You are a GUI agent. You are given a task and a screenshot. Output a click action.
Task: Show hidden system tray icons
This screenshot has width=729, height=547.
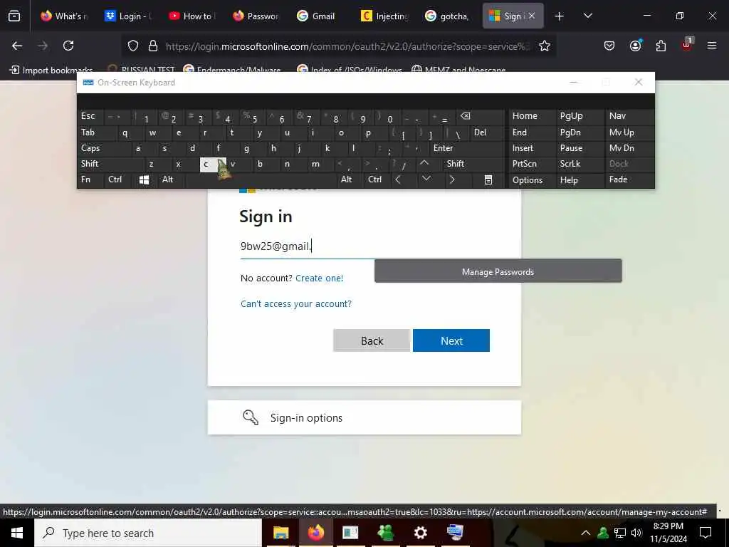coord(586,533)
